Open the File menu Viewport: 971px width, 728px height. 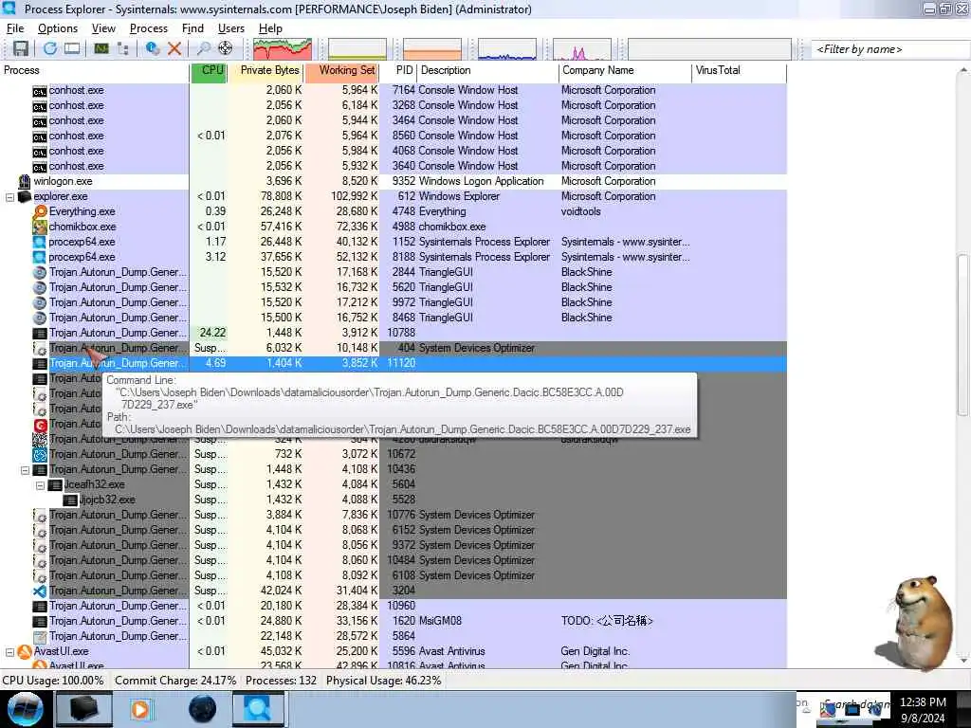(x=15, y=28)
